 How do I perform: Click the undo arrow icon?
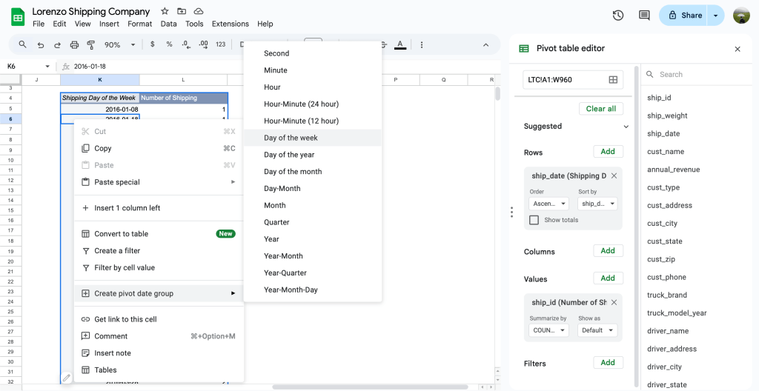point(40,44)
